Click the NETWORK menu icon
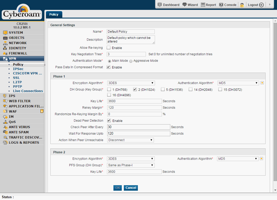This screenshot has width=277, height=200. point(5,43)
